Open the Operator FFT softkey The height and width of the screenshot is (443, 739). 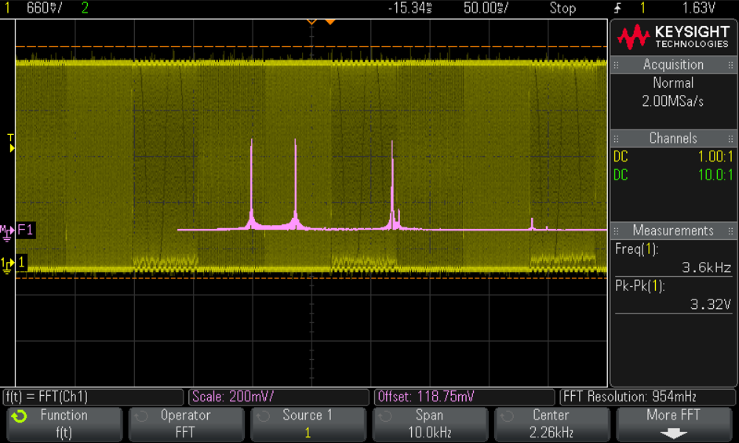(x=186, y=423)
